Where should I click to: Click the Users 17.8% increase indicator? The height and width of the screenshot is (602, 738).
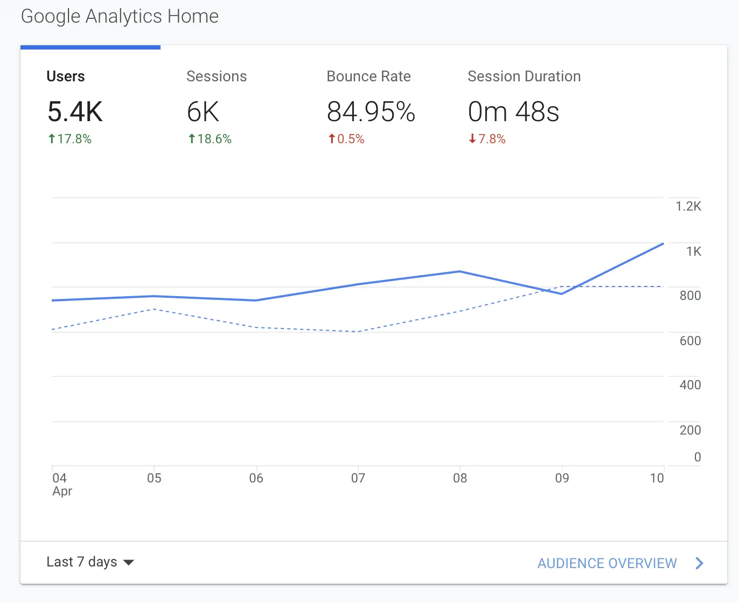click(x=69, y=139)
